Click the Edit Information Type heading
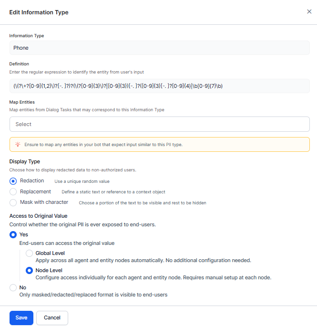 [39, 12]
